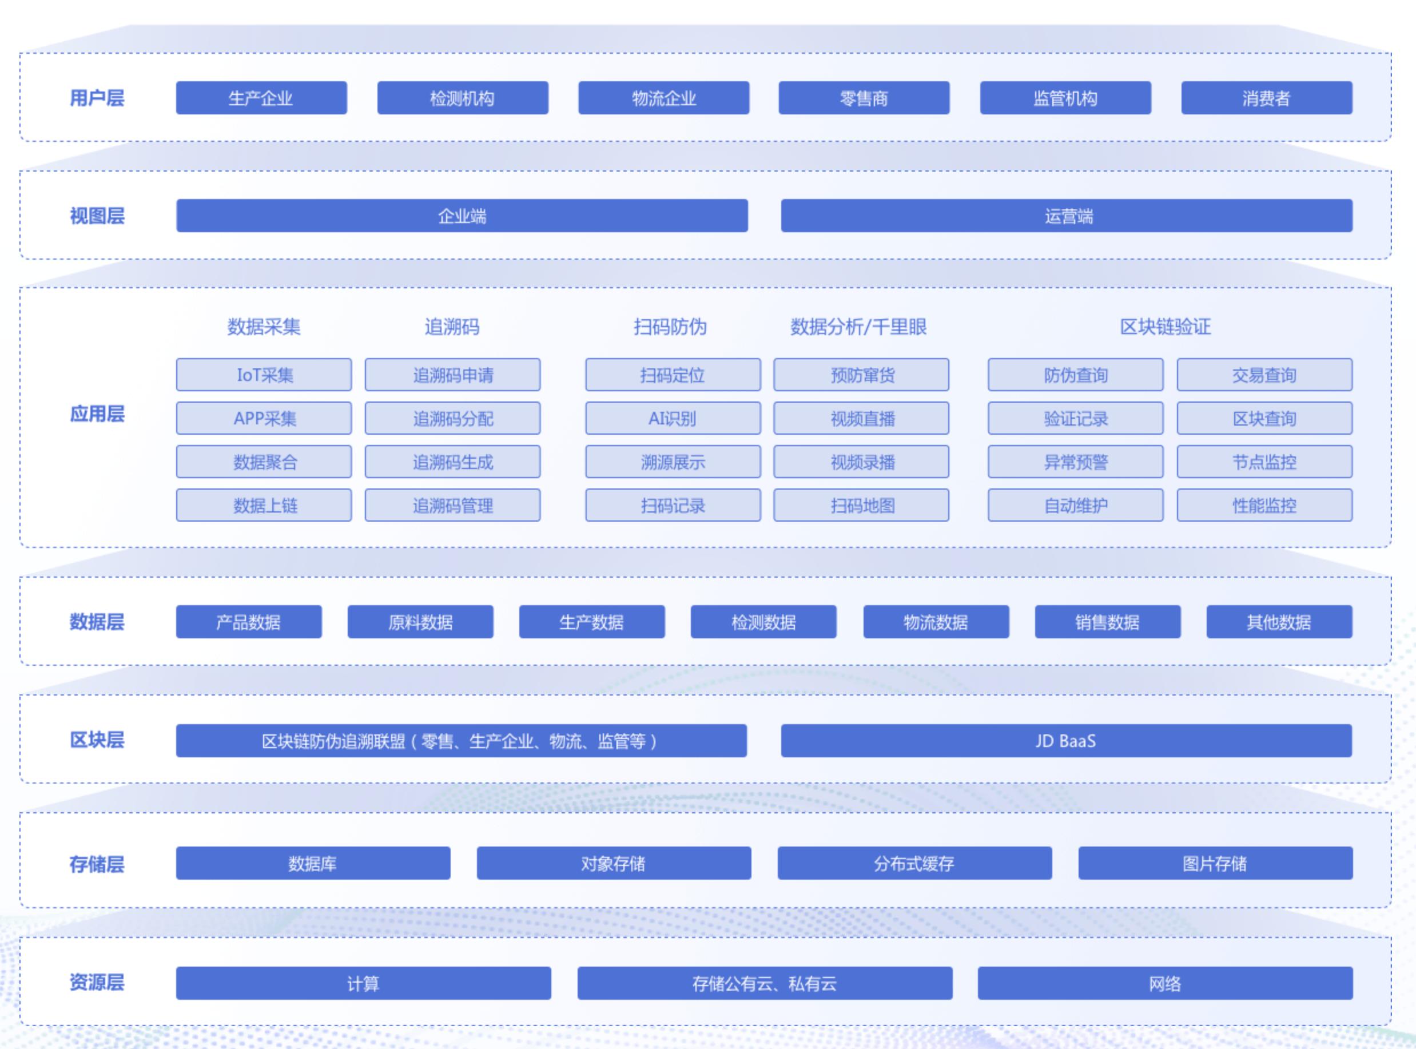This screenshot has width=1416, height=1049.
Task: Click the JD BaaS bar
Action: click(x=1065, y=740)
